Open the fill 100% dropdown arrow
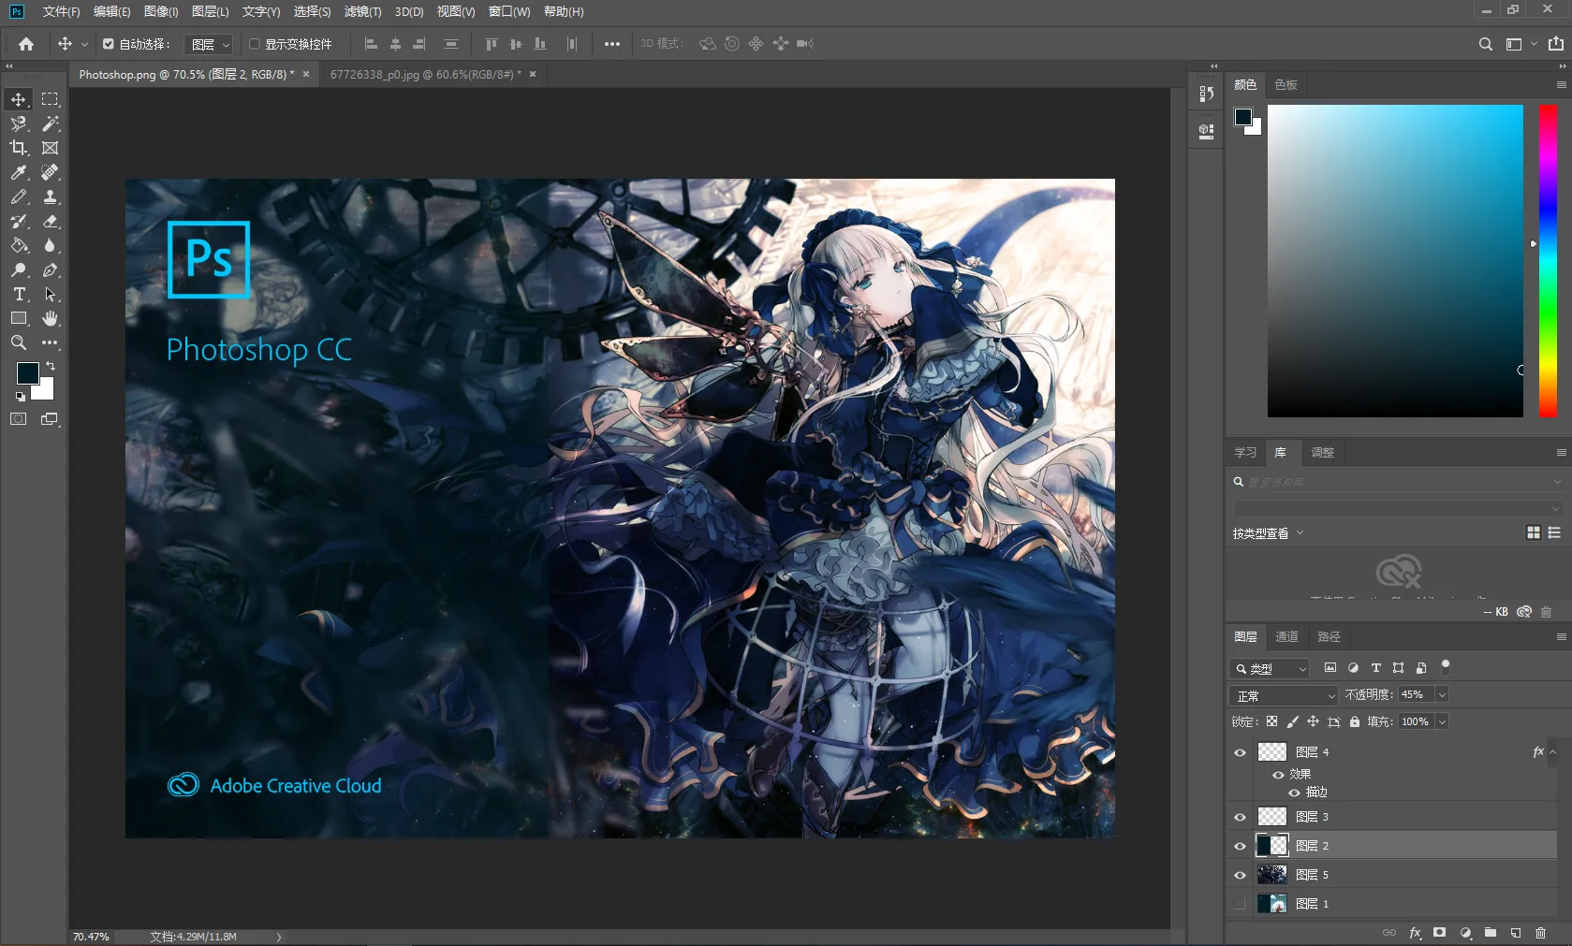The height and width of the screenshot is (946, 1572). coord(1442,721)
